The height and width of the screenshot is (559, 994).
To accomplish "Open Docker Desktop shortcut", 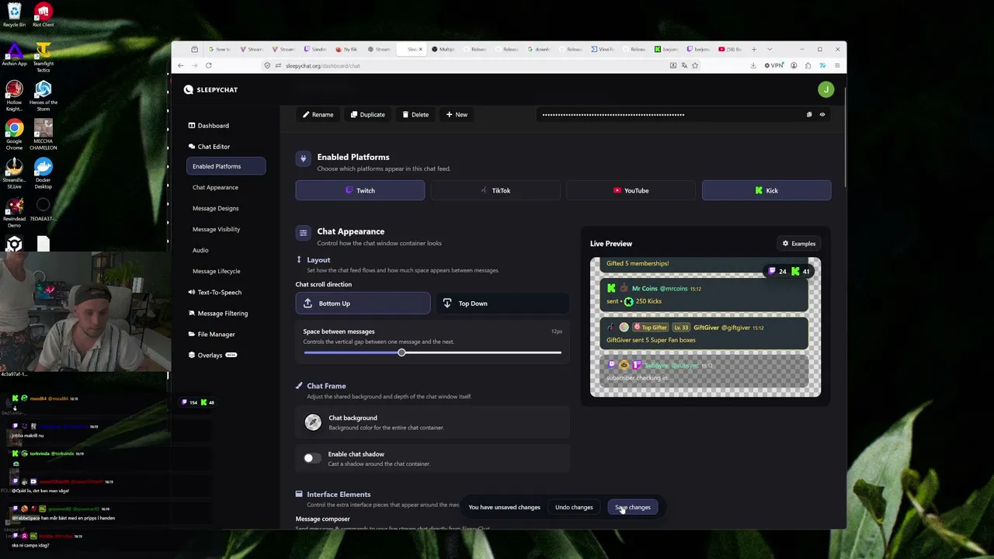I will click(x=43, y=173).
